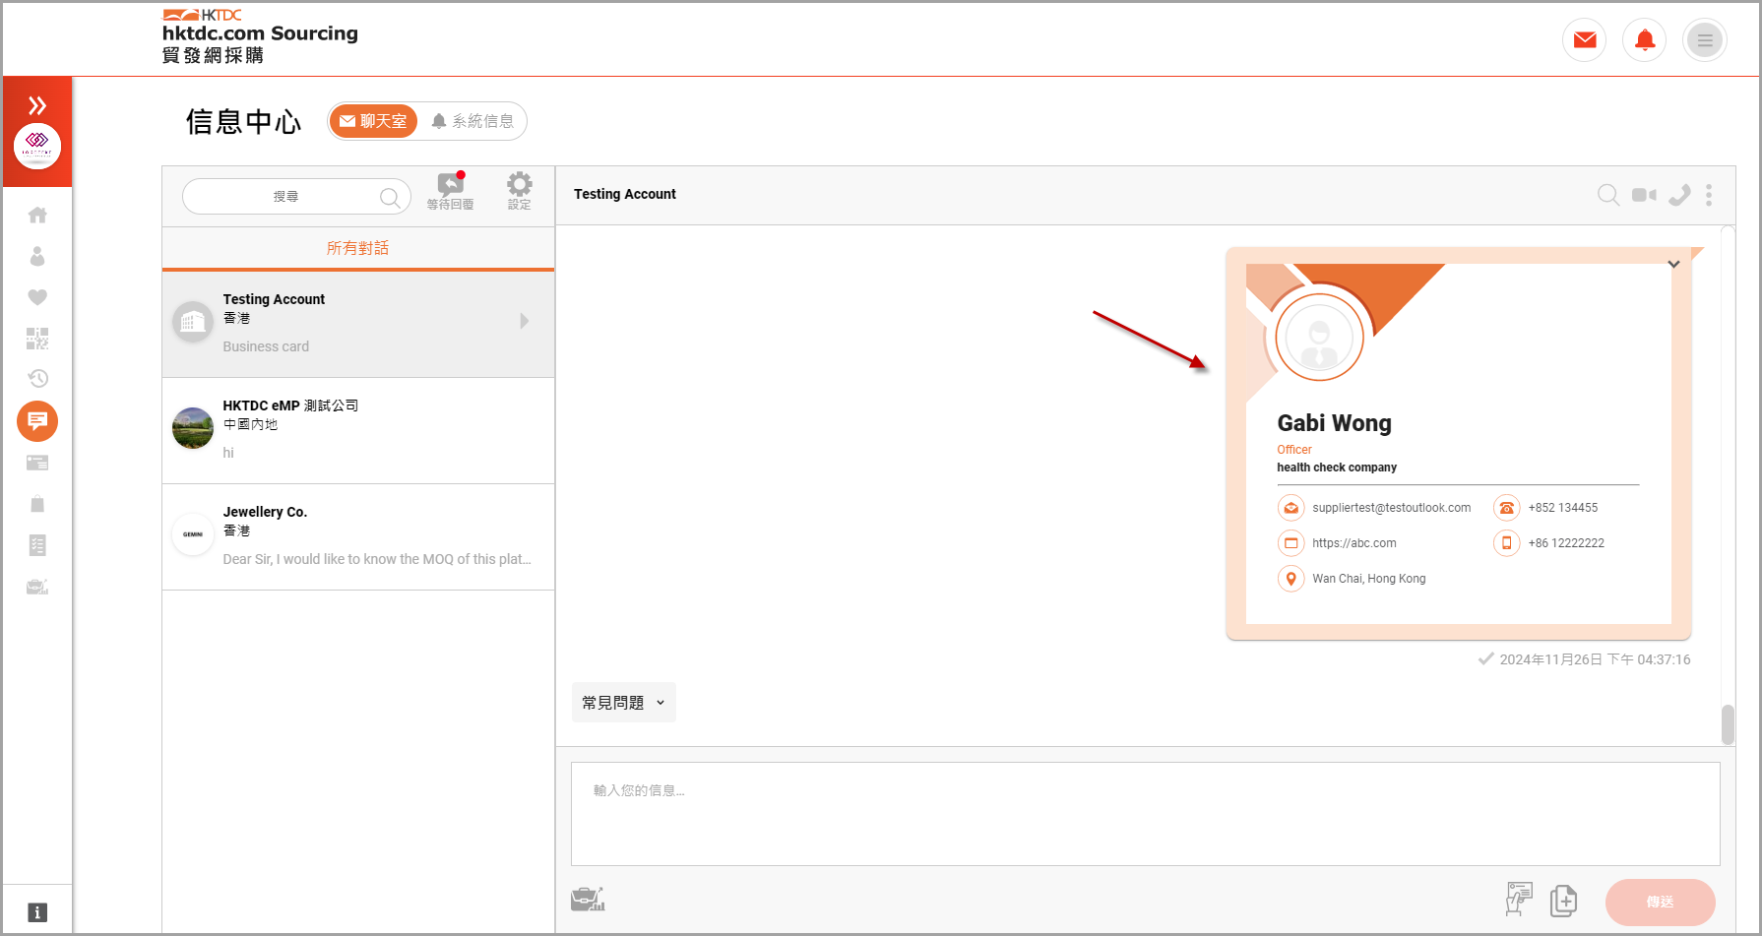Open chat settings gear (設定)
The image size is (1762, 936).
click(519, 190)
